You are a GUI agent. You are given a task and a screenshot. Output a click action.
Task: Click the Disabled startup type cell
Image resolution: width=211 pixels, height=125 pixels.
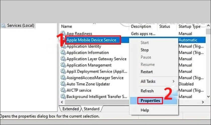(186, 84)
